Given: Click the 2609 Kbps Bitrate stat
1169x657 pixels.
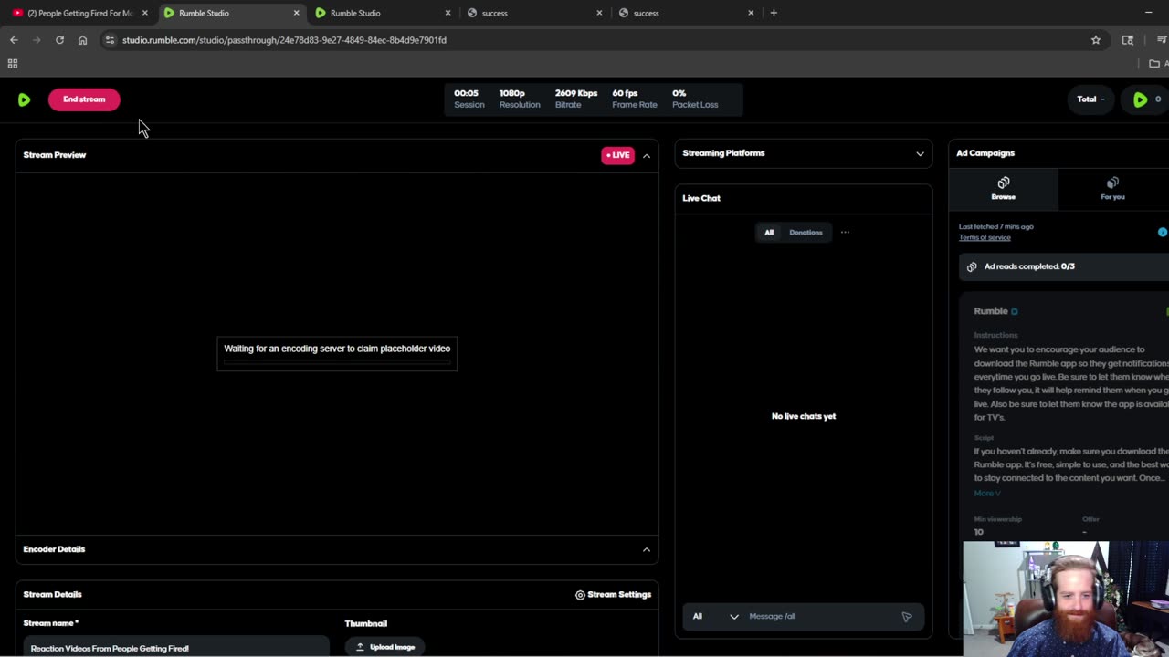Looking at the screenshot, I should pyautogui.click(x=576, y=99).
